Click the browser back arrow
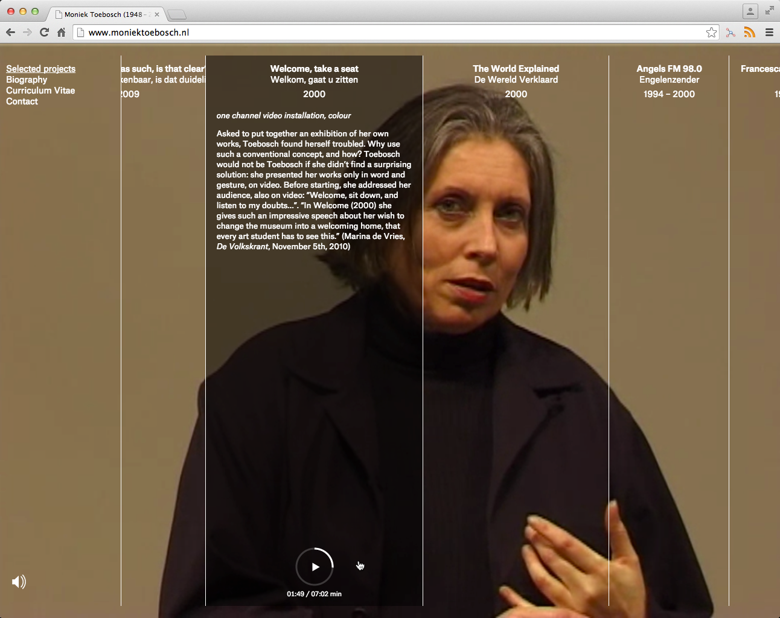The width and height of the screenshot is (780, 618). (x=10, y=33)
